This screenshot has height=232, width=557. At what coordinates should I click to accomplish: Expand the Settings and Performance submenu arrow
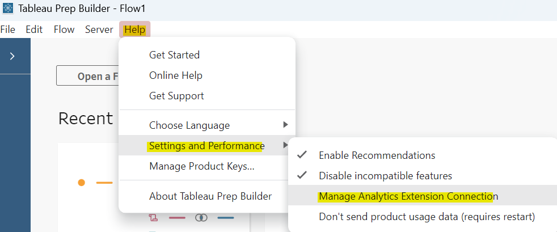pos(286,146)
